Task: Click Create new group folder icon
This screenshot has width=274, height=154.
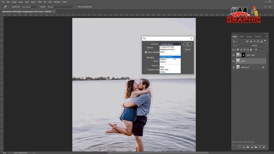Action: pos(256,147)
